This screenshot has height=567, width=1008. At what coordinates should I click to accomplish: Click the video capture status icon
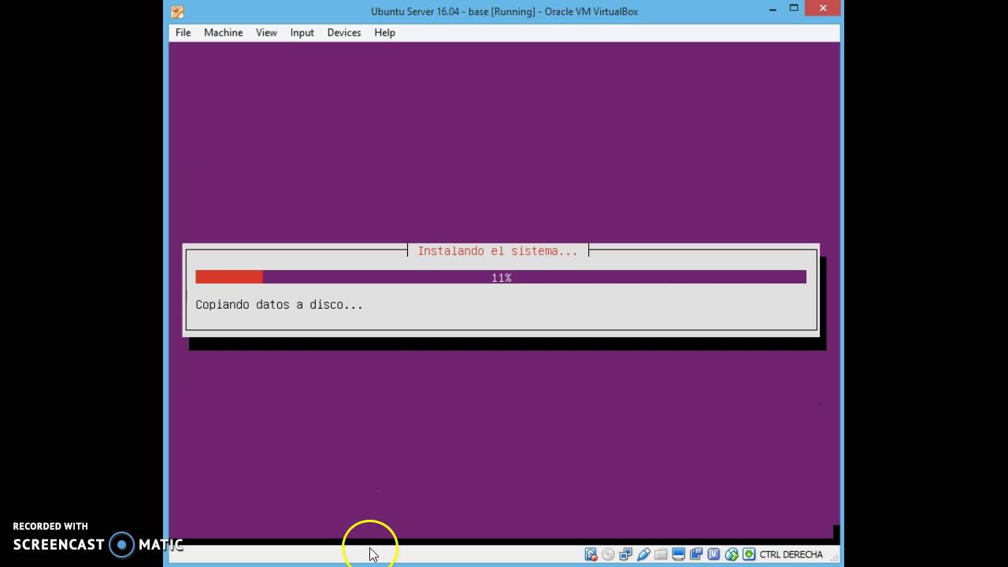pyautogui.click(x=696, y=554)
